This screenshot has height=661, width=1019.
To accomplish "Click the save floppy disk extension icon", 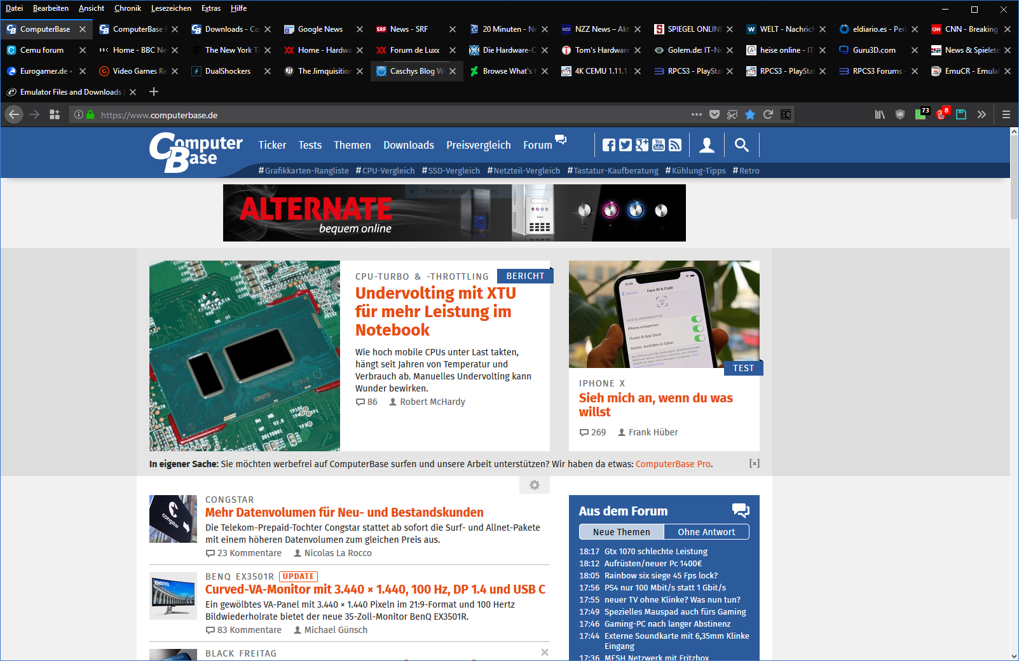I will [961, 114].
